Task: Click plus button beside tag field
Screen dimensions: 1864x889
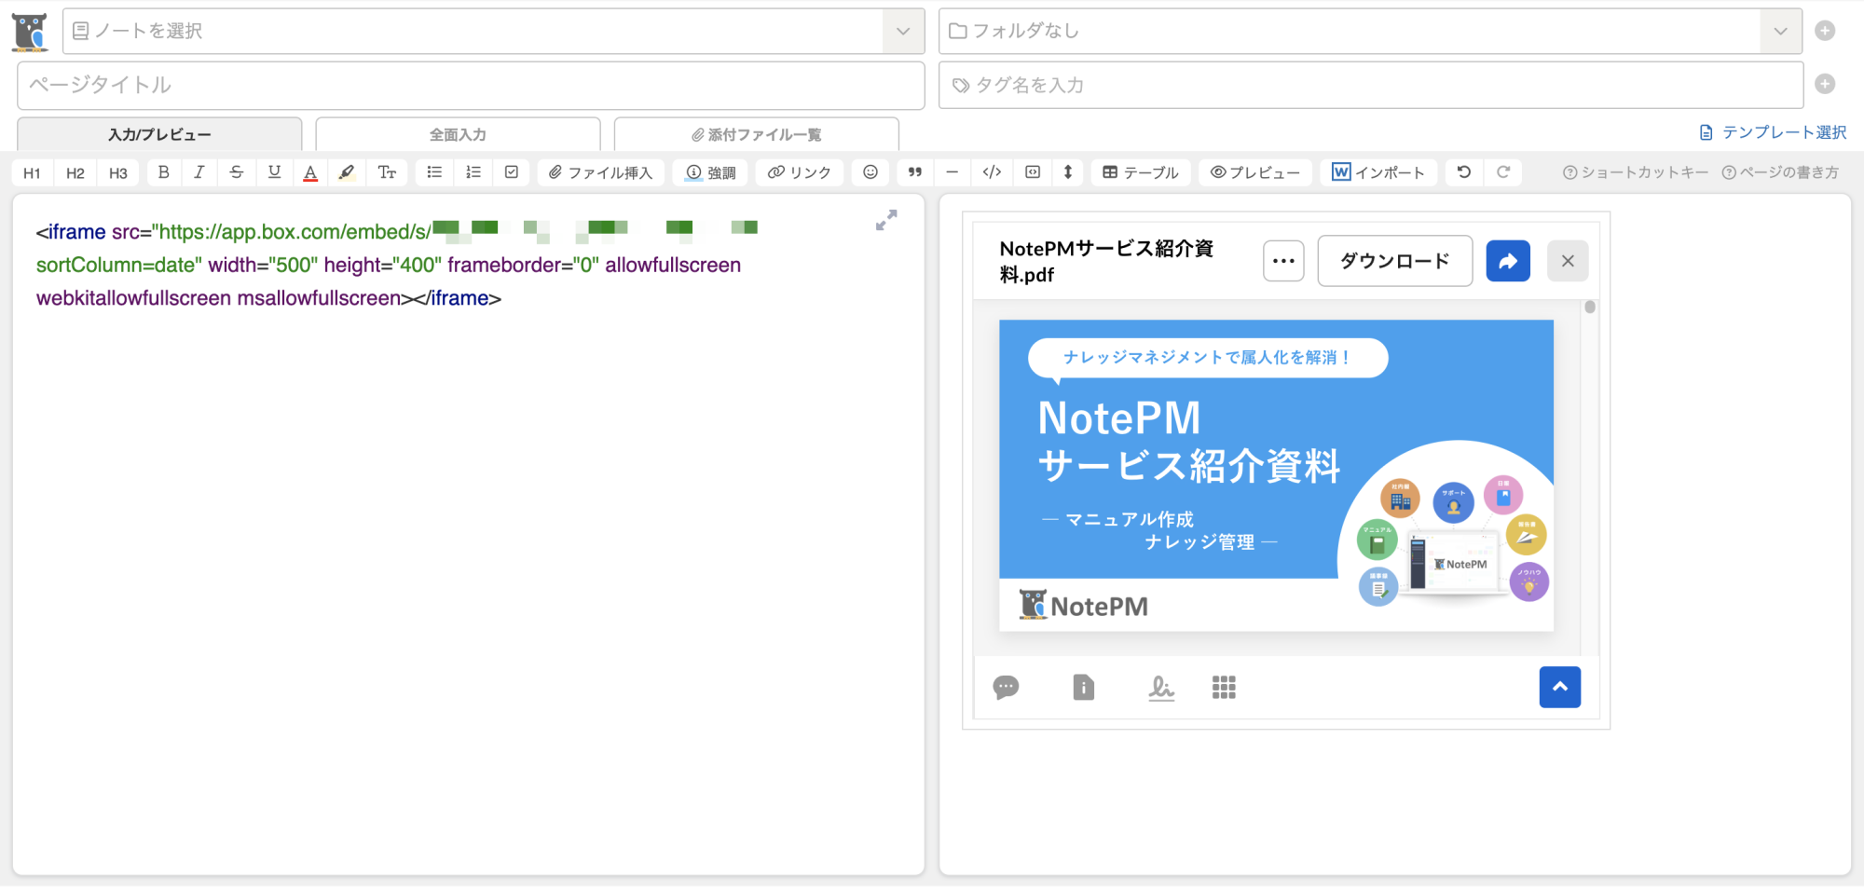Action: (1825, 84)
